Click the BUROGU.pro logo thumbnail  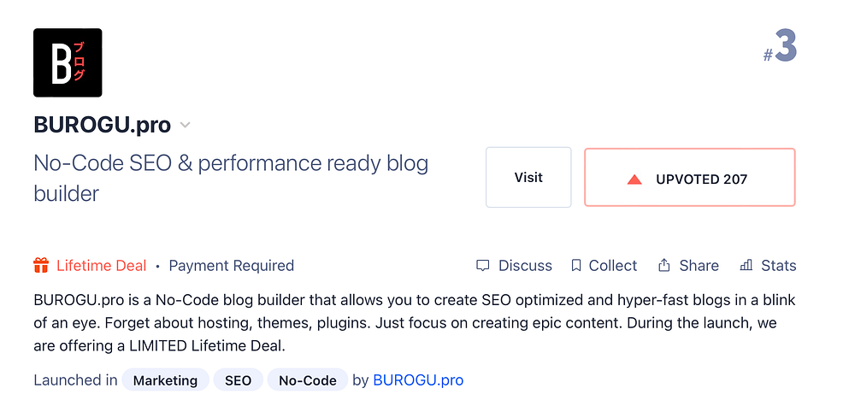click(x=68, y=62)
